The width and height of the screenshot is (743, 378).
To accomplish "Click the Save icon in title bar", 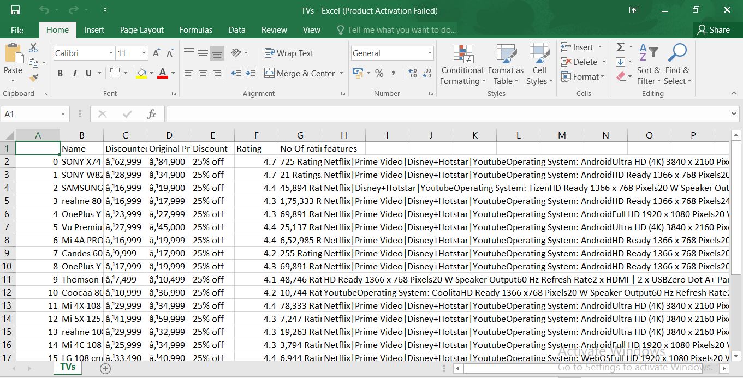I will [x=15, y=10].
